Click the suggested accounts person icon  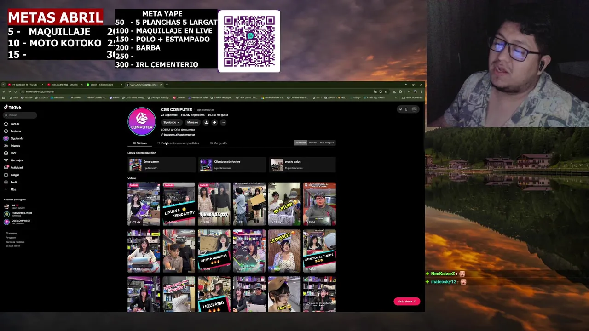(x=206, y=122)
